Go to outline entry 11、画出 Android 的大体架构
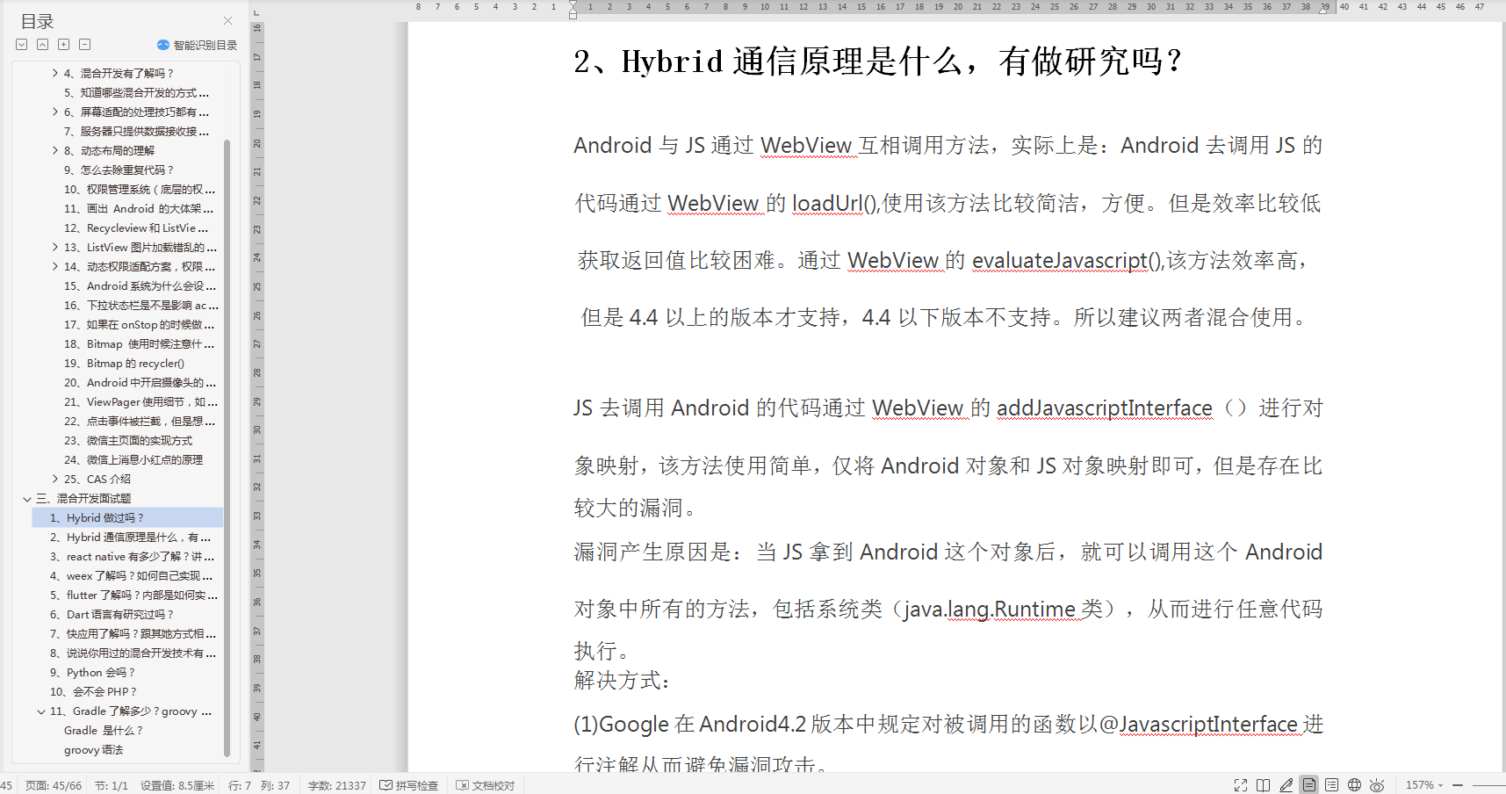This screenshot has height=794, width=1506. coord(139,209)
